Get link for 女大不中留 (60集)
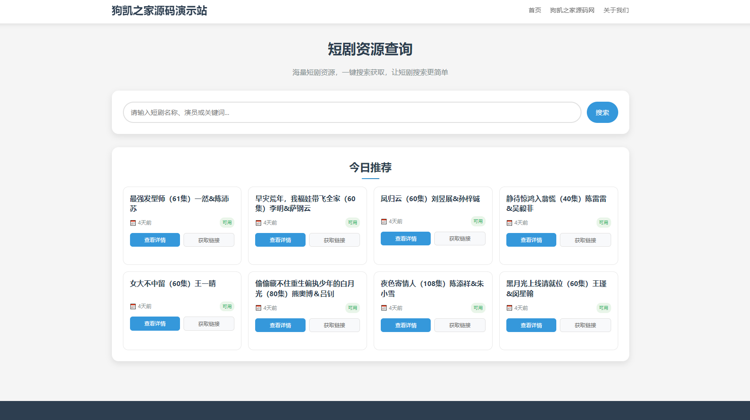This screenshot has width=750, height=420. 209,324
